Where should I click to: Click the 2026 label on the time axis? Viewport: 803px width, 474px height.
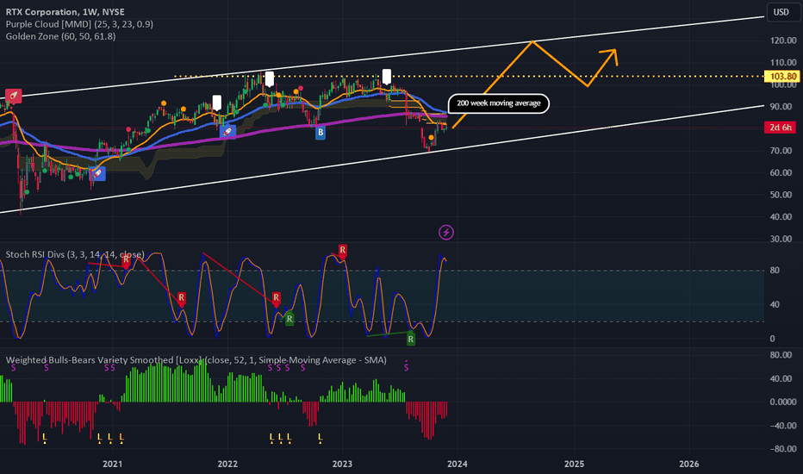pos(688,465)
